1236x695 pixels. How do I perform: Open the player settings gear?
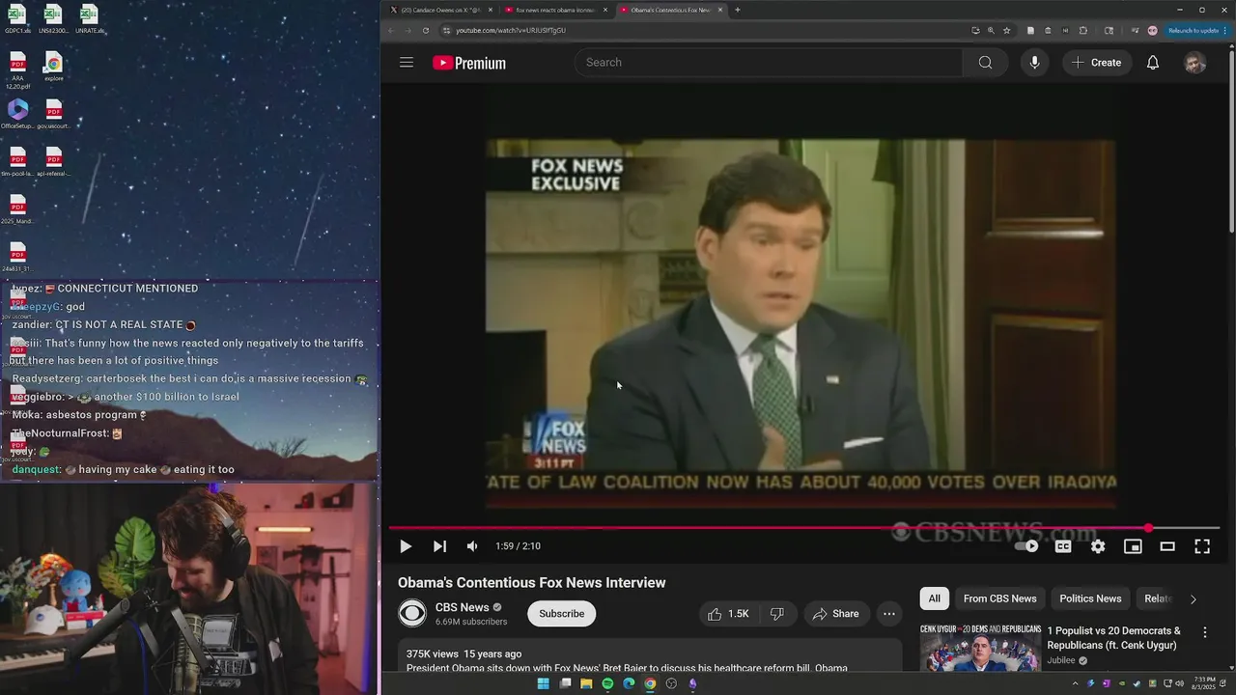1098,546
